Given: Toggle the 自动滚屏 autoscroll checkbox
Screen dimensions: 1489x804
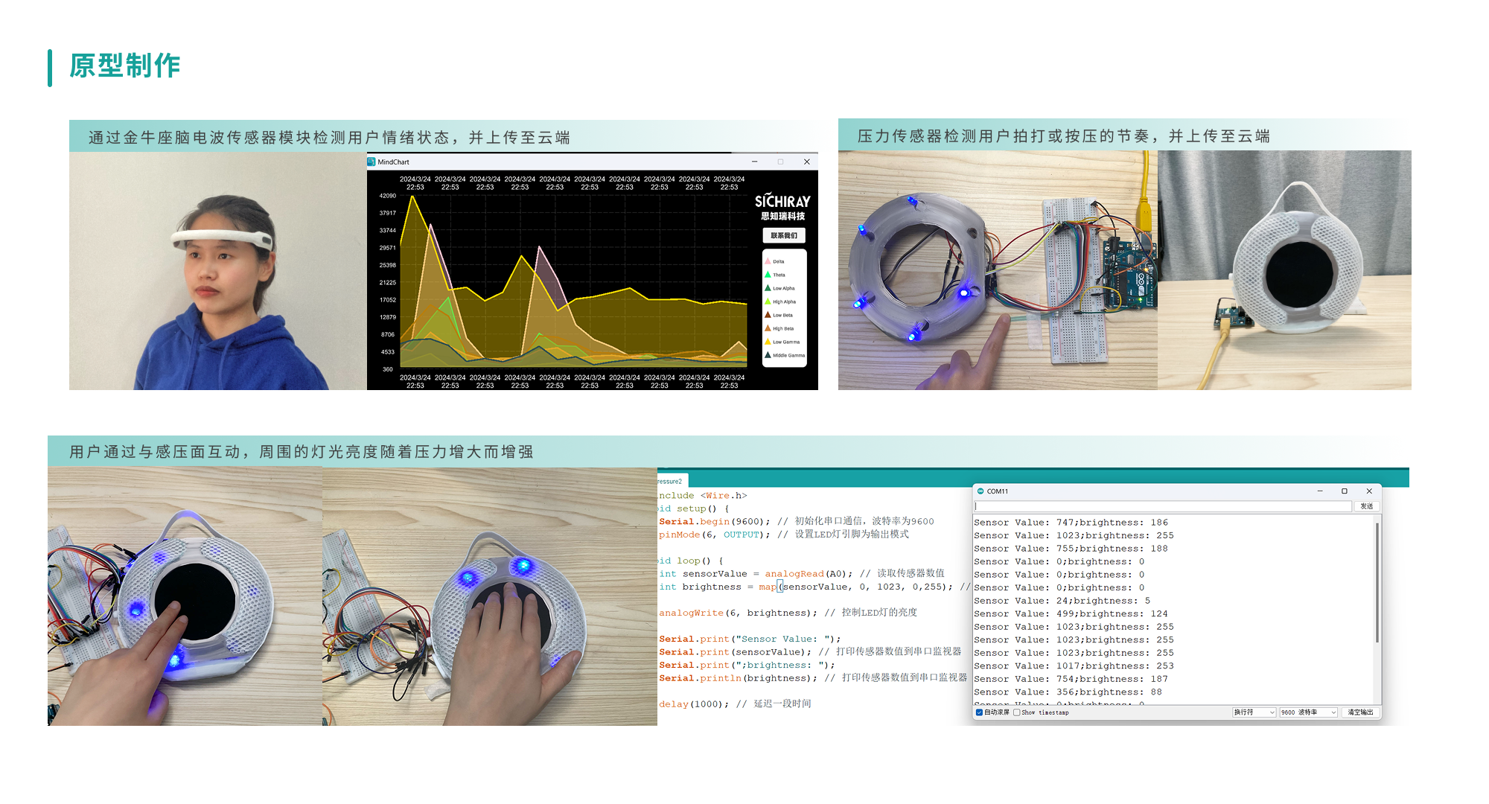Looking at the screenshot, I should [979, 712].
